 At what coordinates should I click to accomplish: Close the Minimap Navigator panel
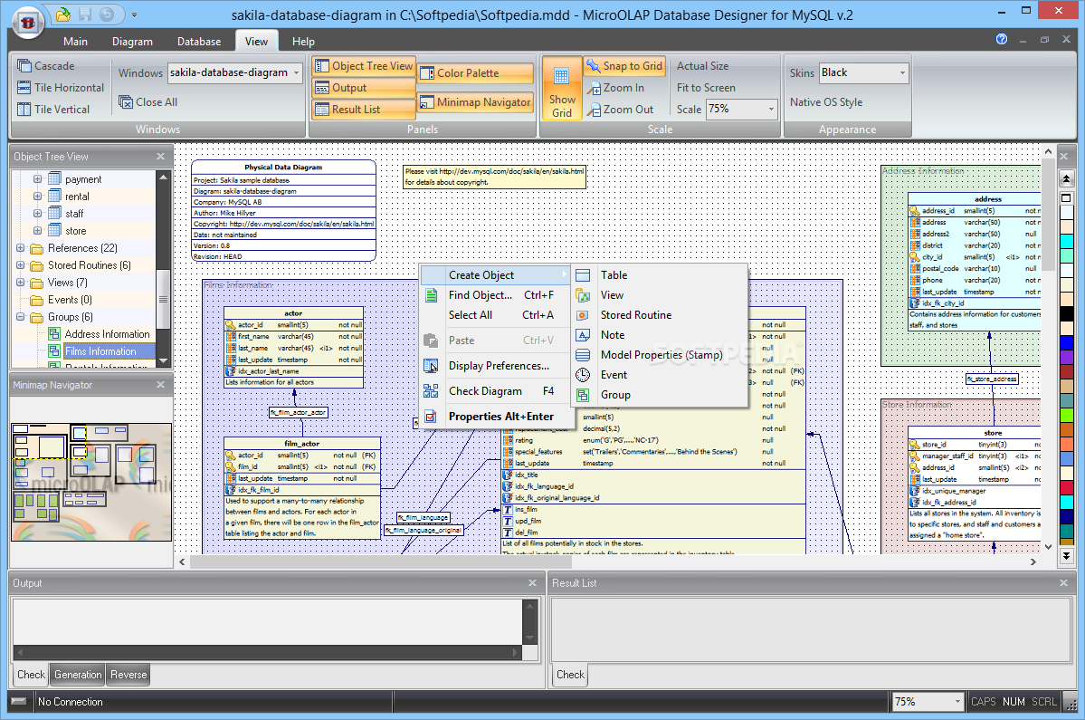[160, 385]
